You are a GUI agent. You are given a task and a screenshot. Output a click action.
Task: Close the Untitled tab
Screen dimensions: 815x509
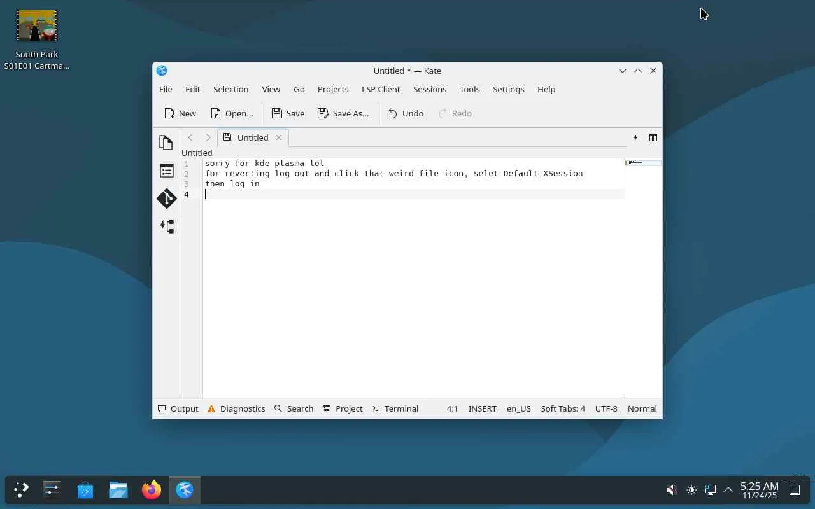(x=278, y=137)
